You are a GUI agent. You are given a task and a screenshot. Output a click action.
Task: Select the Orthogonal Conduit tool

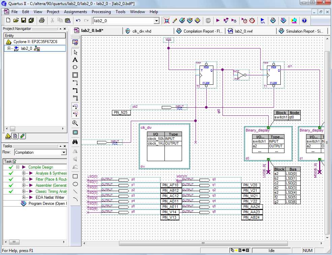click(75, 98)
